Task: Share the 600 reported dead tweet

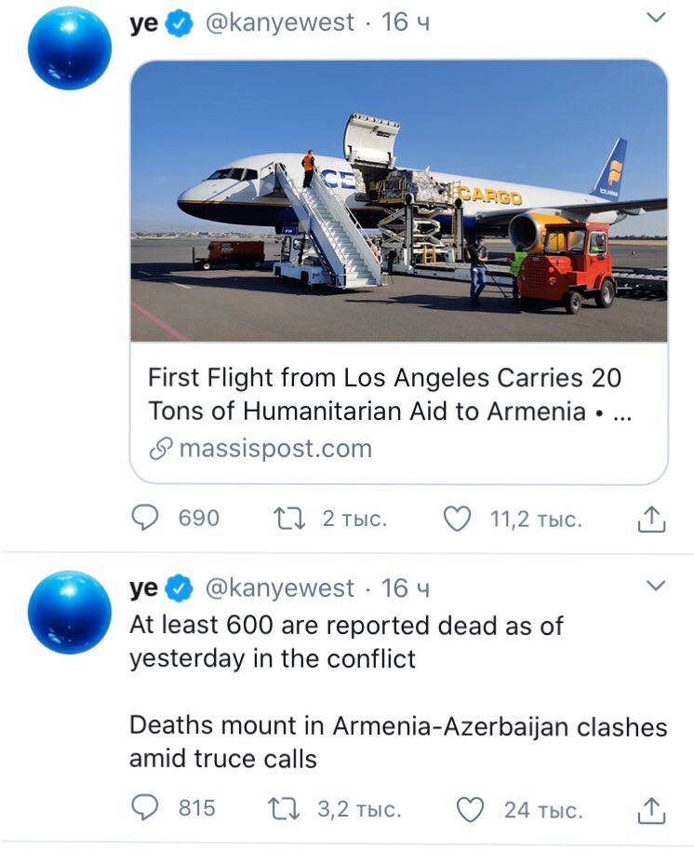Action: (651, 809)
